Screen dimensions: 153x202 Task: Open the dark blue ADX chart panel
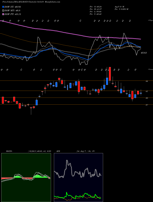[x=78, y=178]
